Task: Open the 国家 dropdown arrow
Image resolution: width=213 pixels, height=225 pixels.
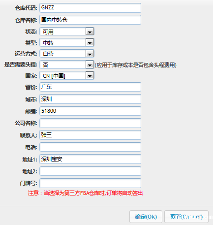Action: click(90, 76)
